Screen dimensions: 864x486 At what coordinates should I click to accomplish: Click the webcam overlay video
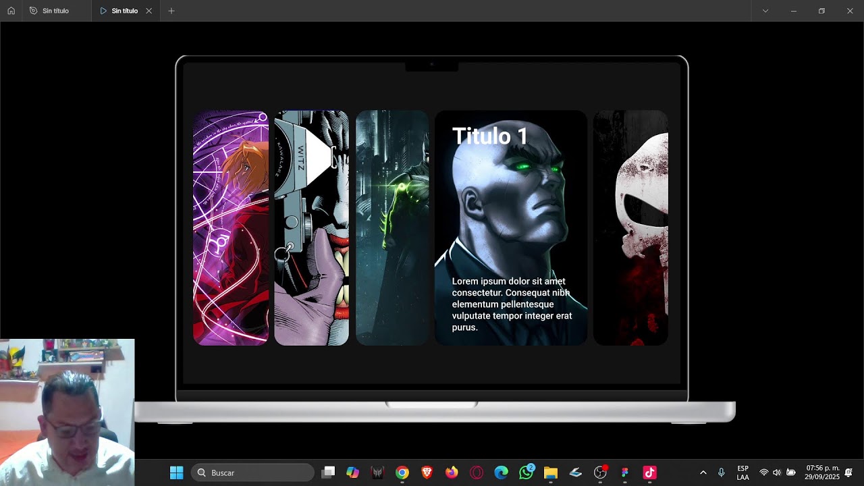67,412
